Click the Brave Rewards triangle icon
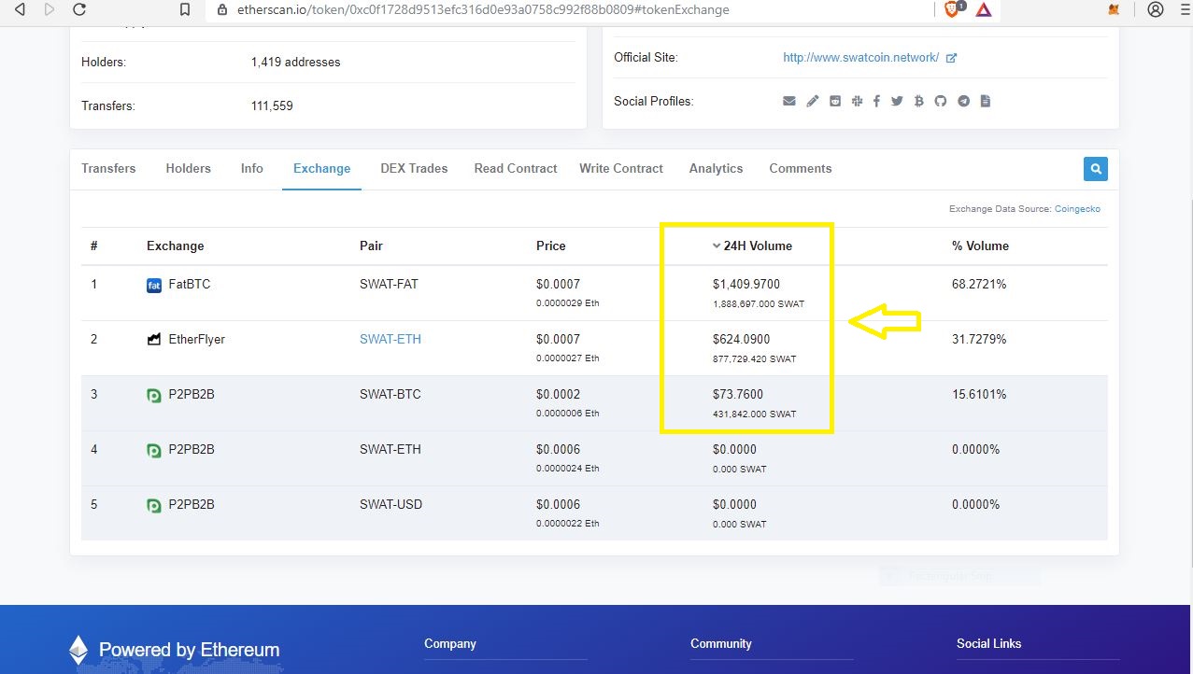Image resolution: width=1193 pixels, height=674 pixels. point(983,9)
